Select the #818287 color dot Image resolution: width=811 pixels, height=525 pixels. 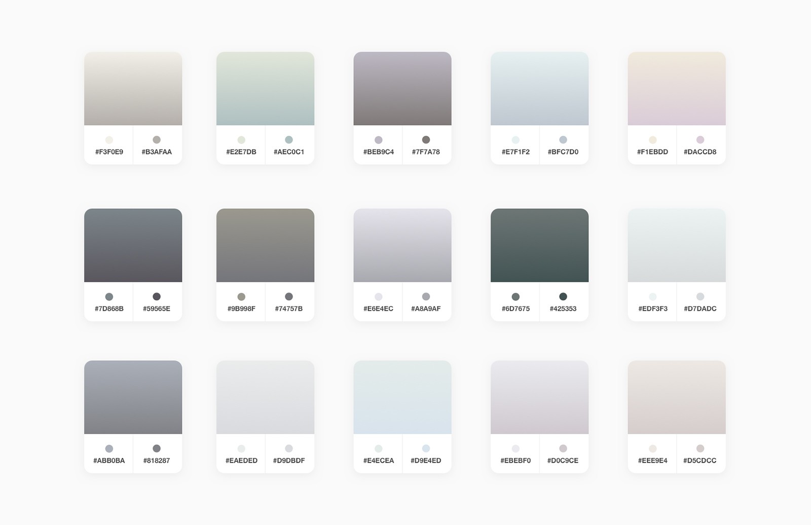click(157, 448)
